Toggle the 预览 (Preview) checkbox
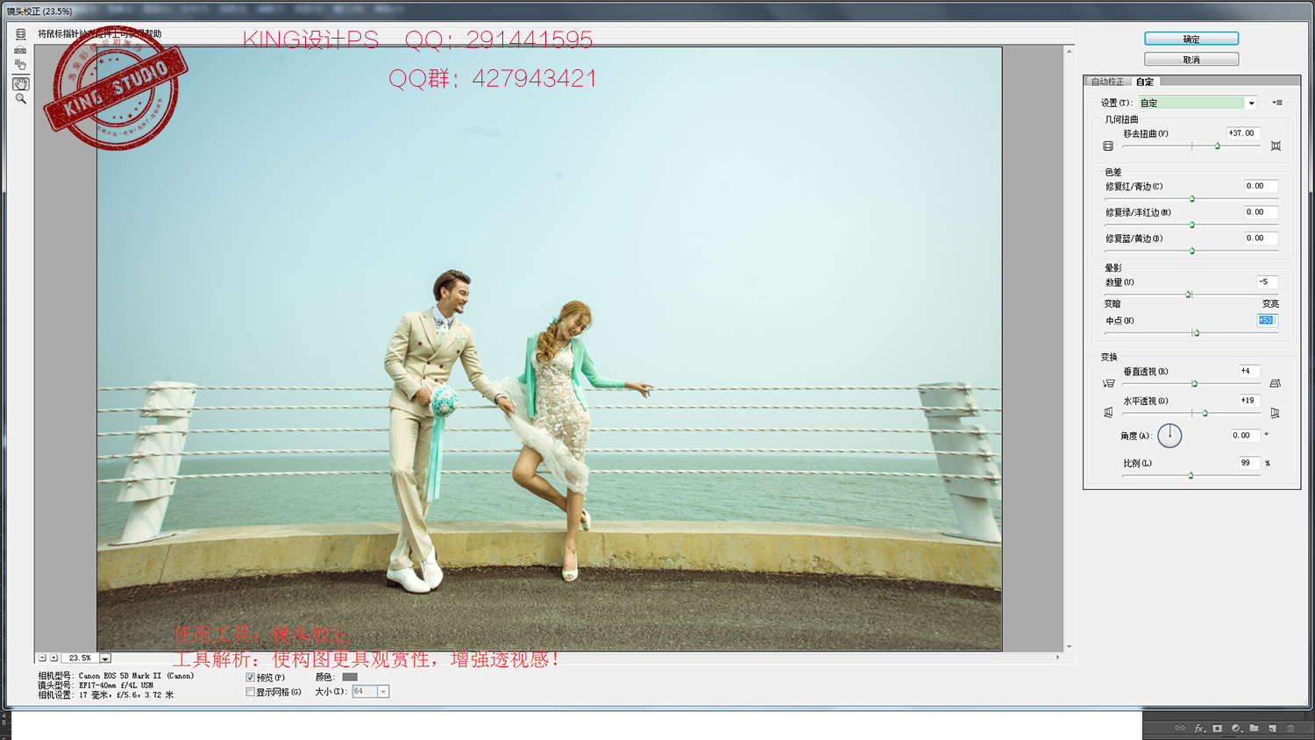The width and height of the screenshot is (1315, 740). pyautogui.click(x=250, y=678)
